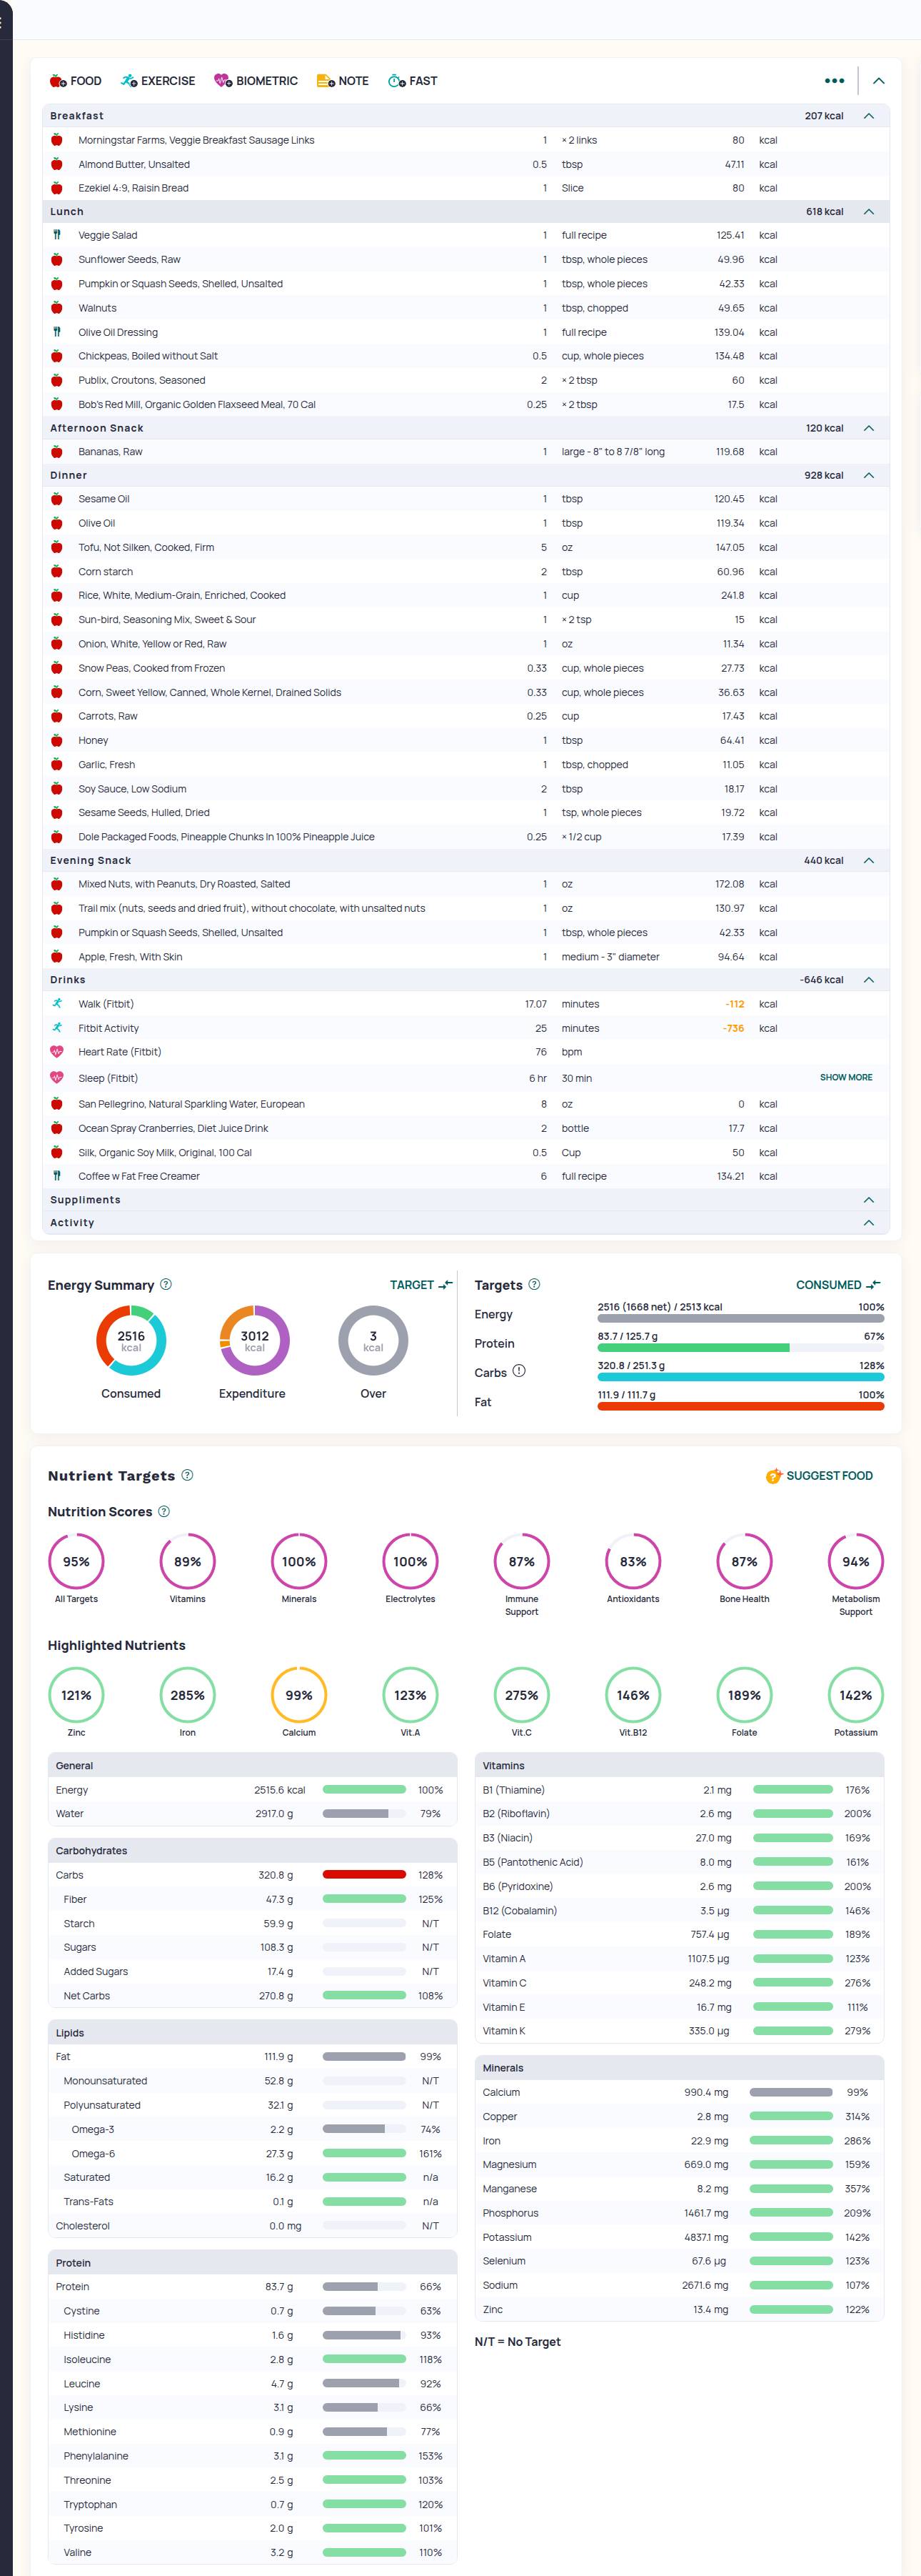The image size is (921, 2576).
Task: Collapse the entire diary panel
Action: point(879,81)
